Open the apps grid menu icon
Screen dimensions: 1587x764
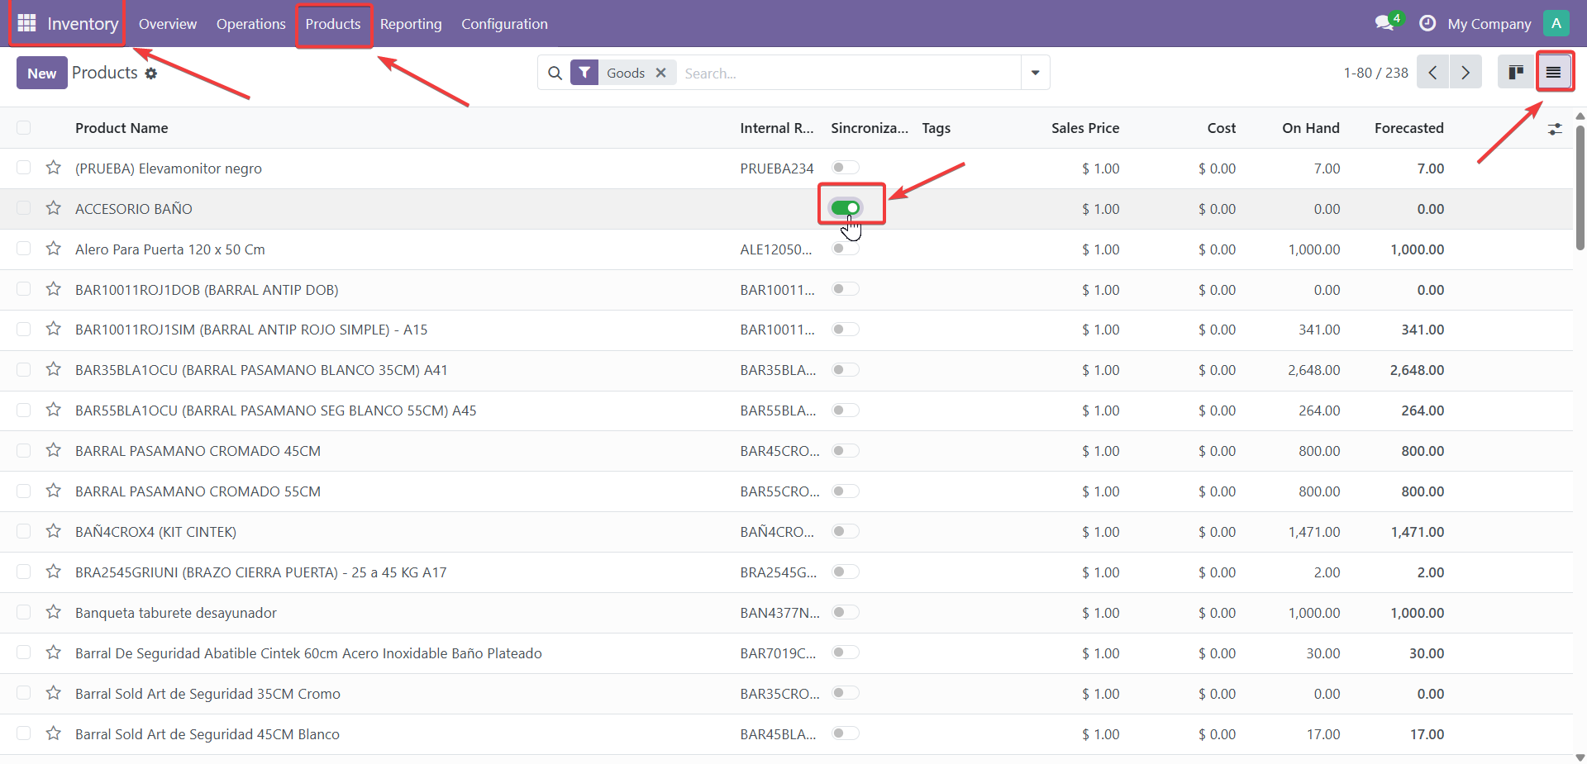click(x=26, y=23)
